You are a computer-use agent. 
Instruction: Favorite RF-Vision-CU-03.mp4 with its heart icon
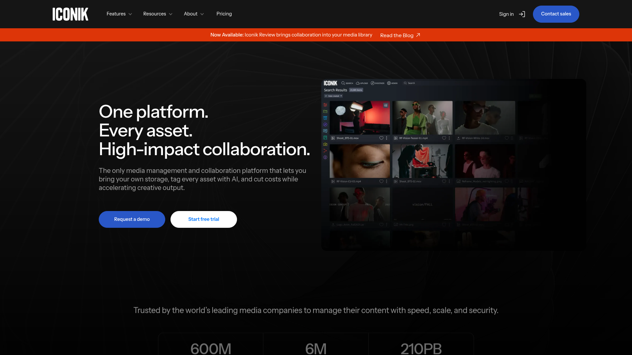click(x=382, y=181)
